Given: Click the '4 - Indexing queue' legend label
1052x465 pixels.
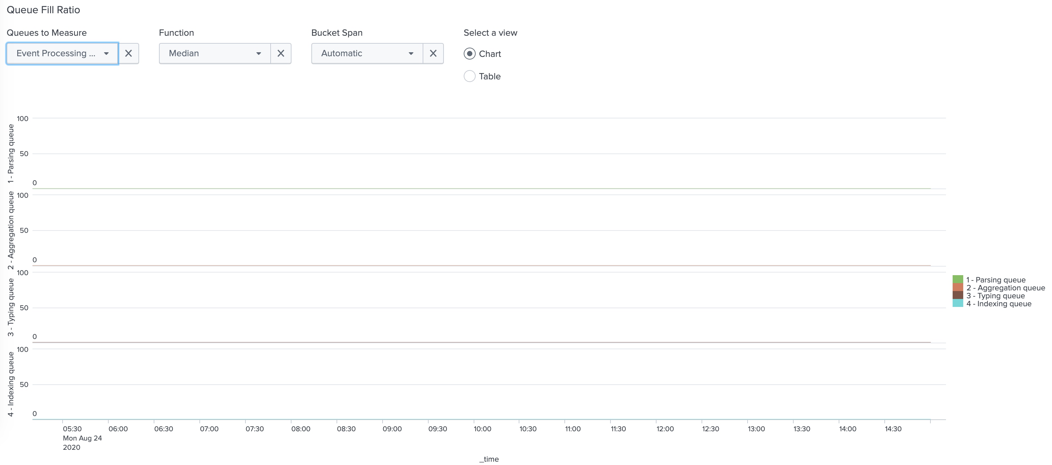Looking at the screenshot, I should point(998,304).
